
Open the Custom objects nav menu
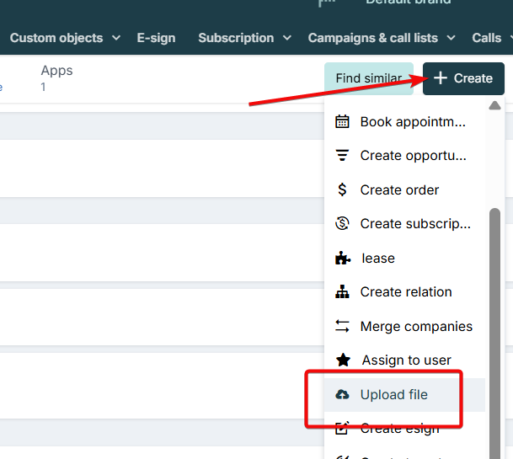[x=65, y=38]
